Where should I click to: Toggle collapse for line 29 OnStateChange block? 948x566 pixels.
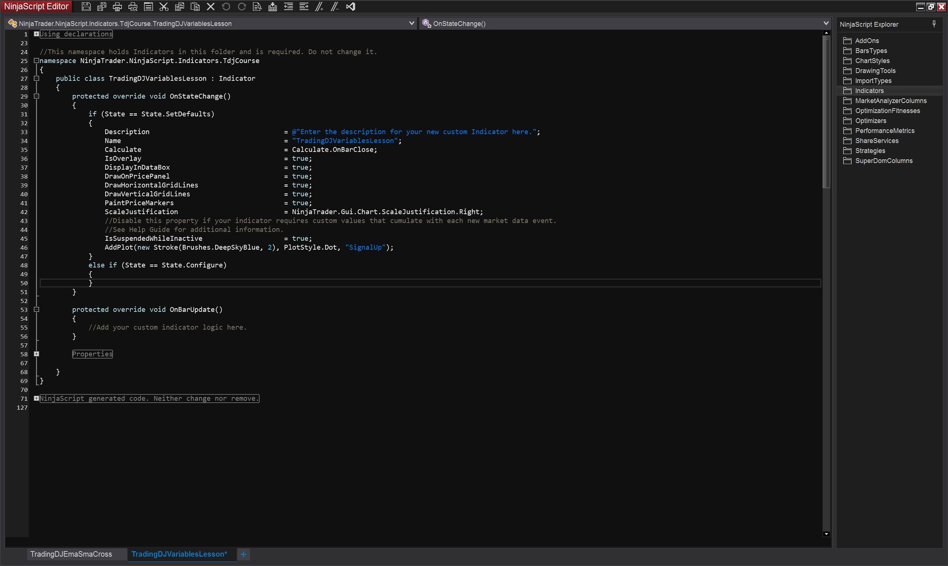[x=36, y=96]
